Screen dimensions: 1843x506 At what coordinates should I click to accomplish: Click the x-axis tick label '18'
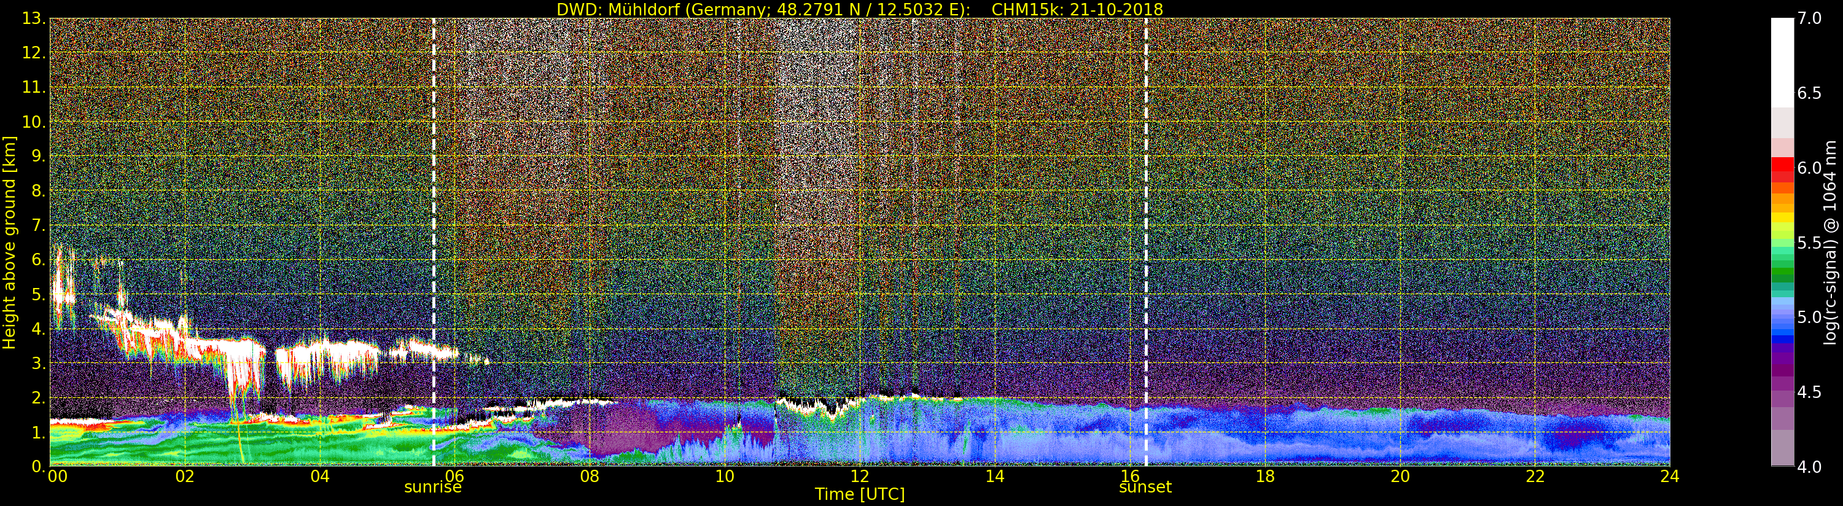point(1265,477)
